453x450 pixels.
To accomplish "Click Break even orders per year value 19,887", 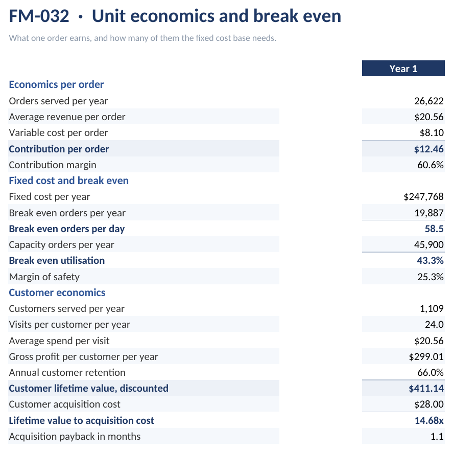I will pyautogui.click(x=428, y=213).
